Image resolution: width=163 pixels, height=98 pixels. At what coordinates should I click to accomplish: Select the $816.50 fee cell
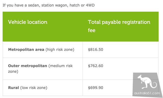pyautogui.click(x=96, y=50)
